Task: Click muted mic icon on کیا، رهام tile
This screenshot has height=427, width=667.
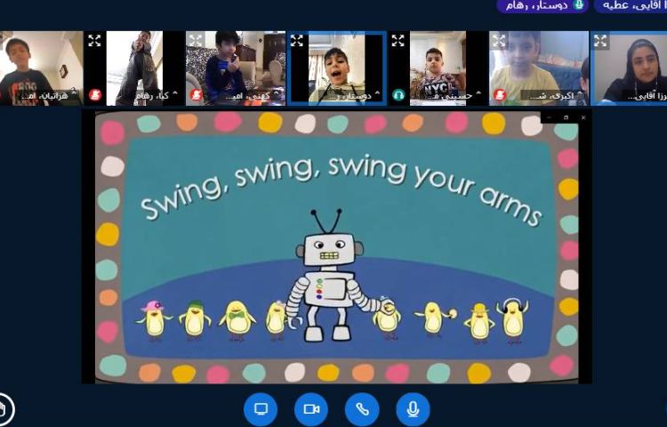Action: pos(95,94)
